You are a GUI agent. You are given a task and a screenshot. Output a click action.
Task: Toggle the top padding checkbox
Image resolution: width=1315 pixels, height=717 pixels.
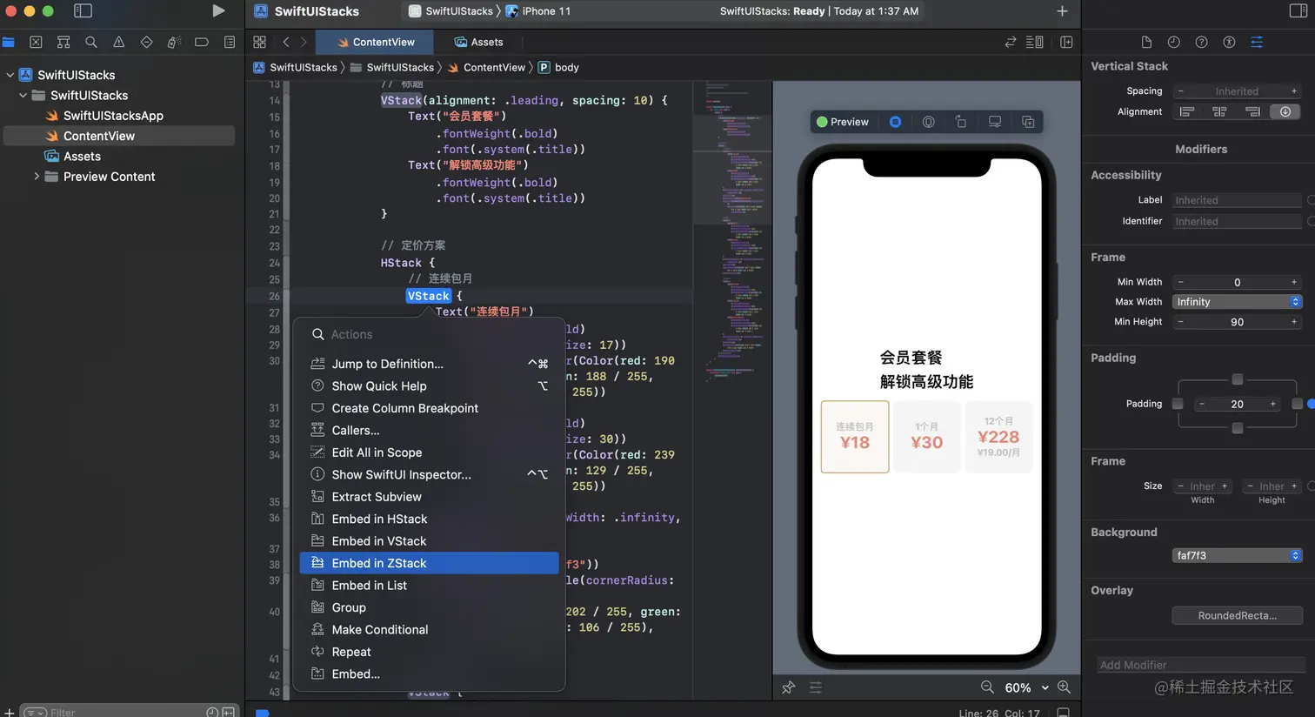click(1238, 379)
